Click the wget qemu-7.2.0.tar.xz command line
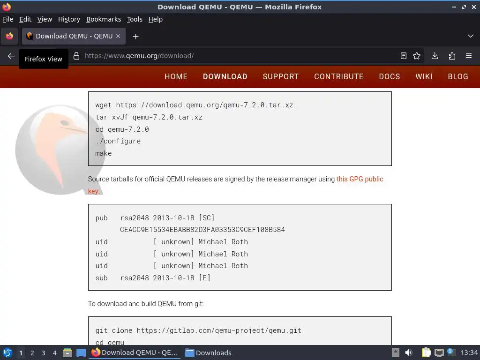480x360 pixels. click(194, 105)
